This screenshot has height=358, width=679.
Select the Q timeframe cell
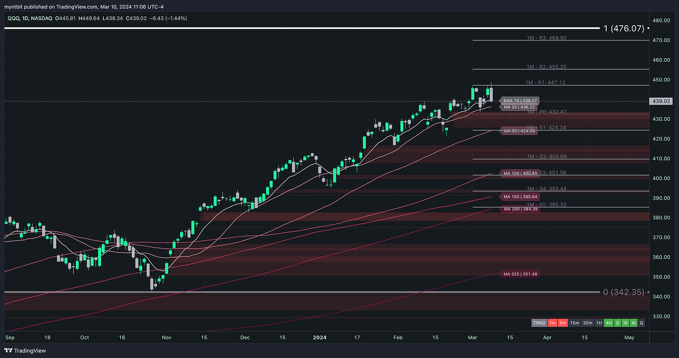pos(642,323)
